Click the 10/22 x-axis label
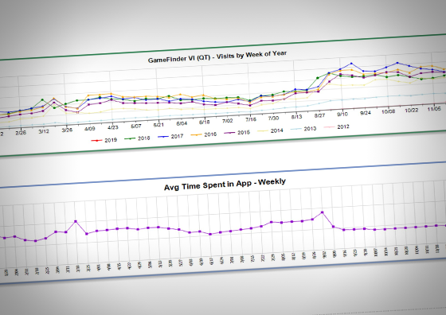This screenshot has height=315, width=446. 411,110
